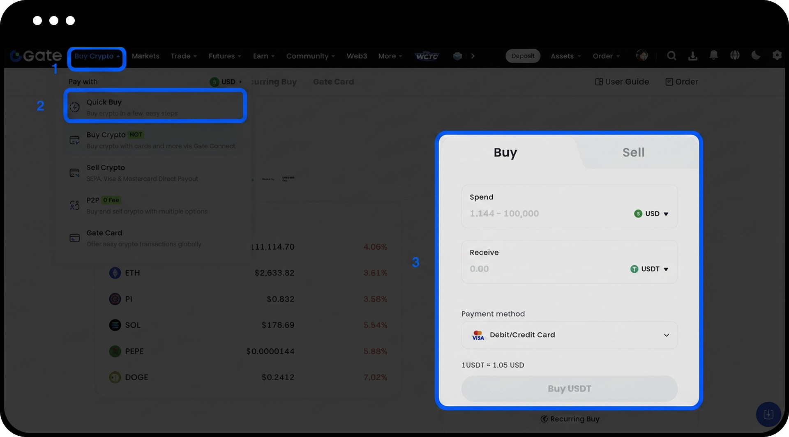Click the Gate logo
Screen dimensions: 789x437
click(x=36, y=56)
